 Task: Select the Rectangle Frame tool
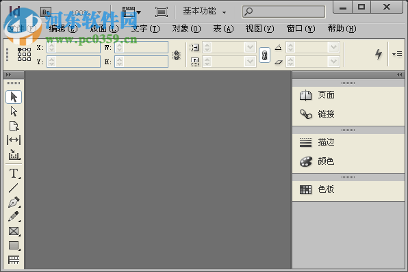pos(14,231)
